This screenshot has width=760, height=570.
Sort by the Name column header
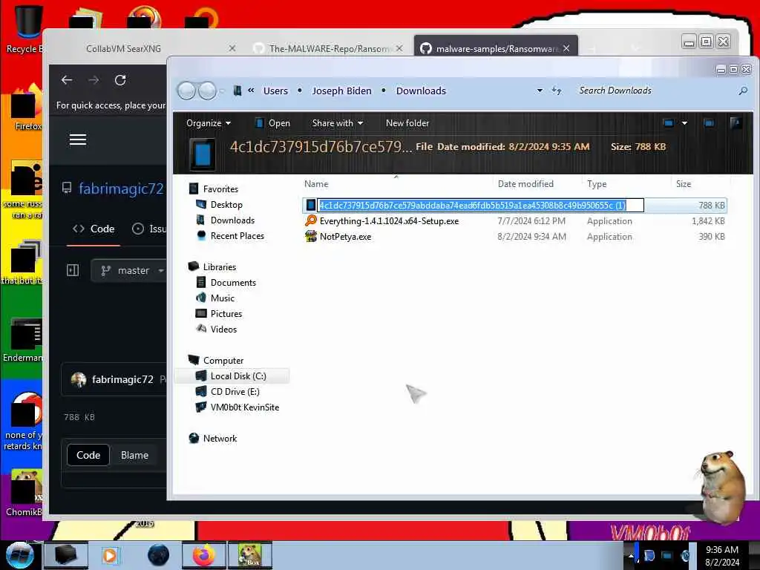pos(316,184)
